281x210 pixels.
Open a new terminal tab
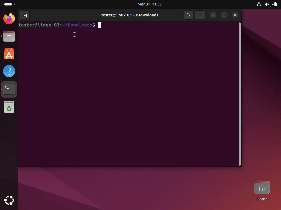tap(25, 15)
